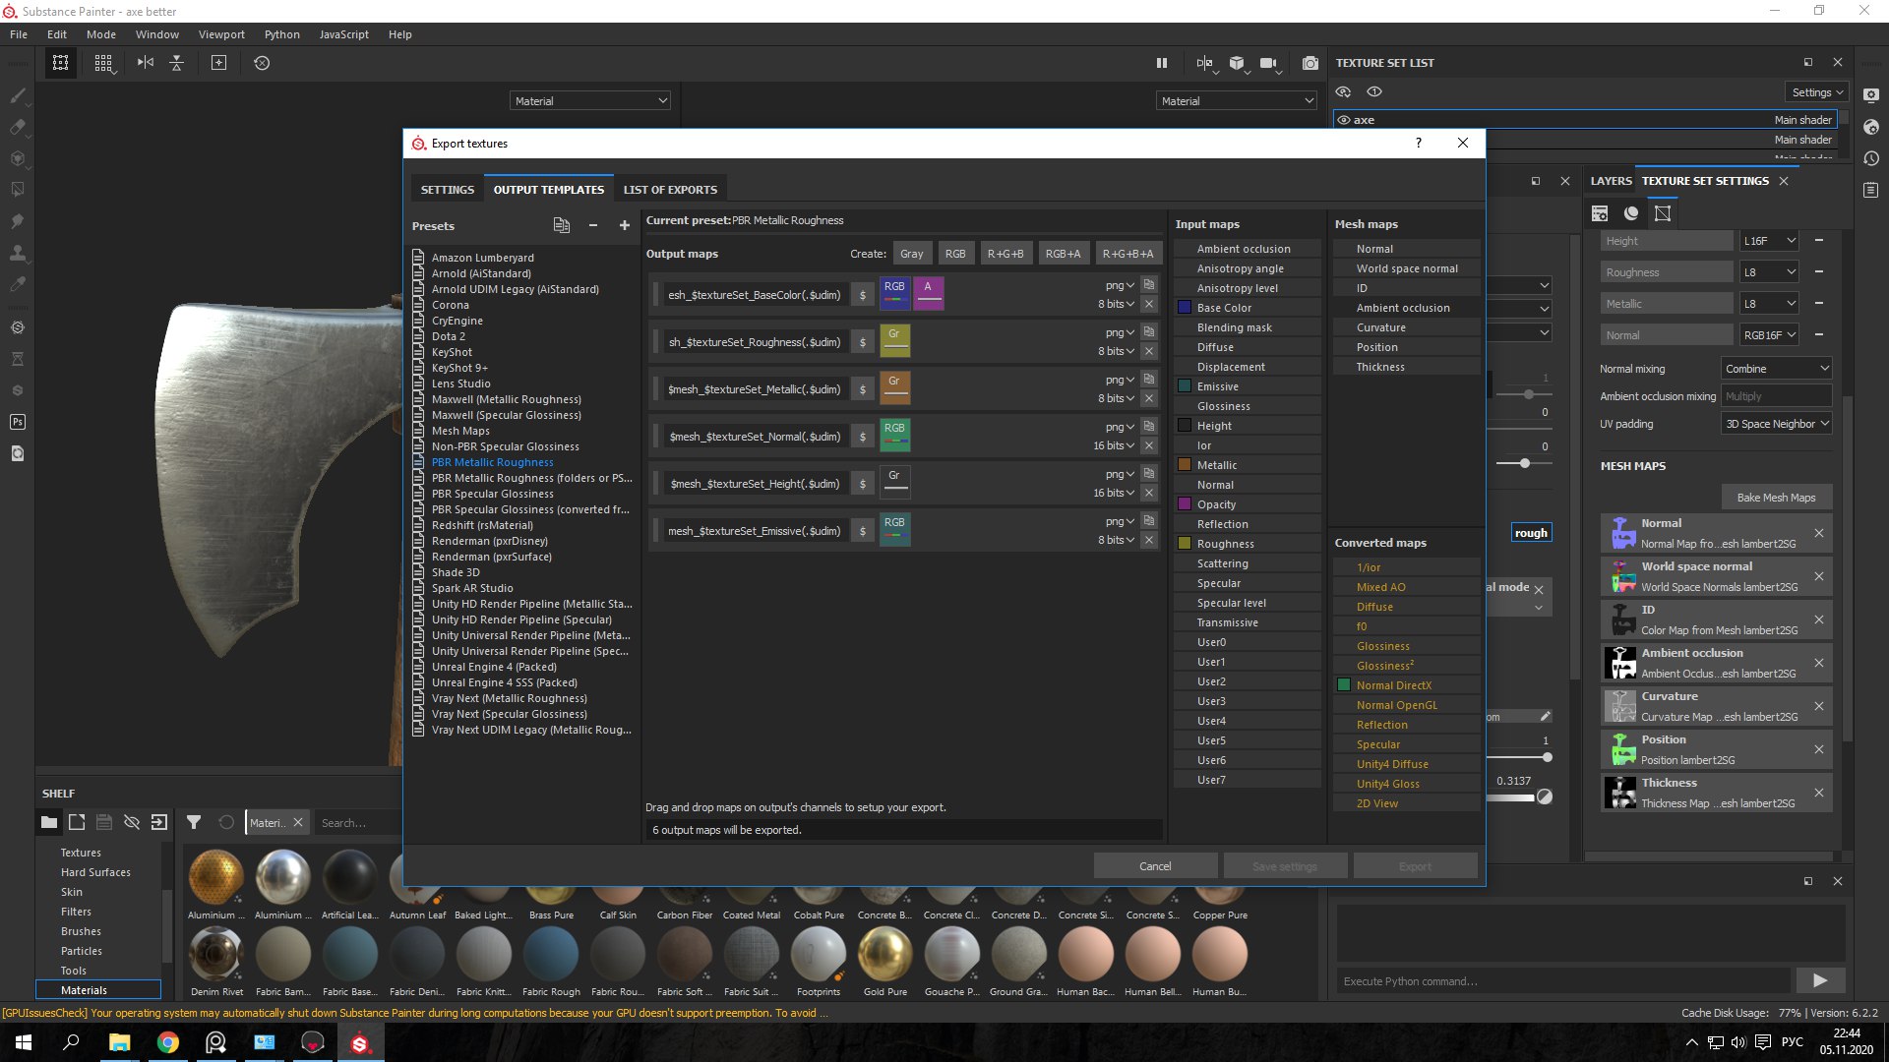Select the Paint brush tool in the left toolbar
The image size is (1889, 1062).
tap(18, 95)
